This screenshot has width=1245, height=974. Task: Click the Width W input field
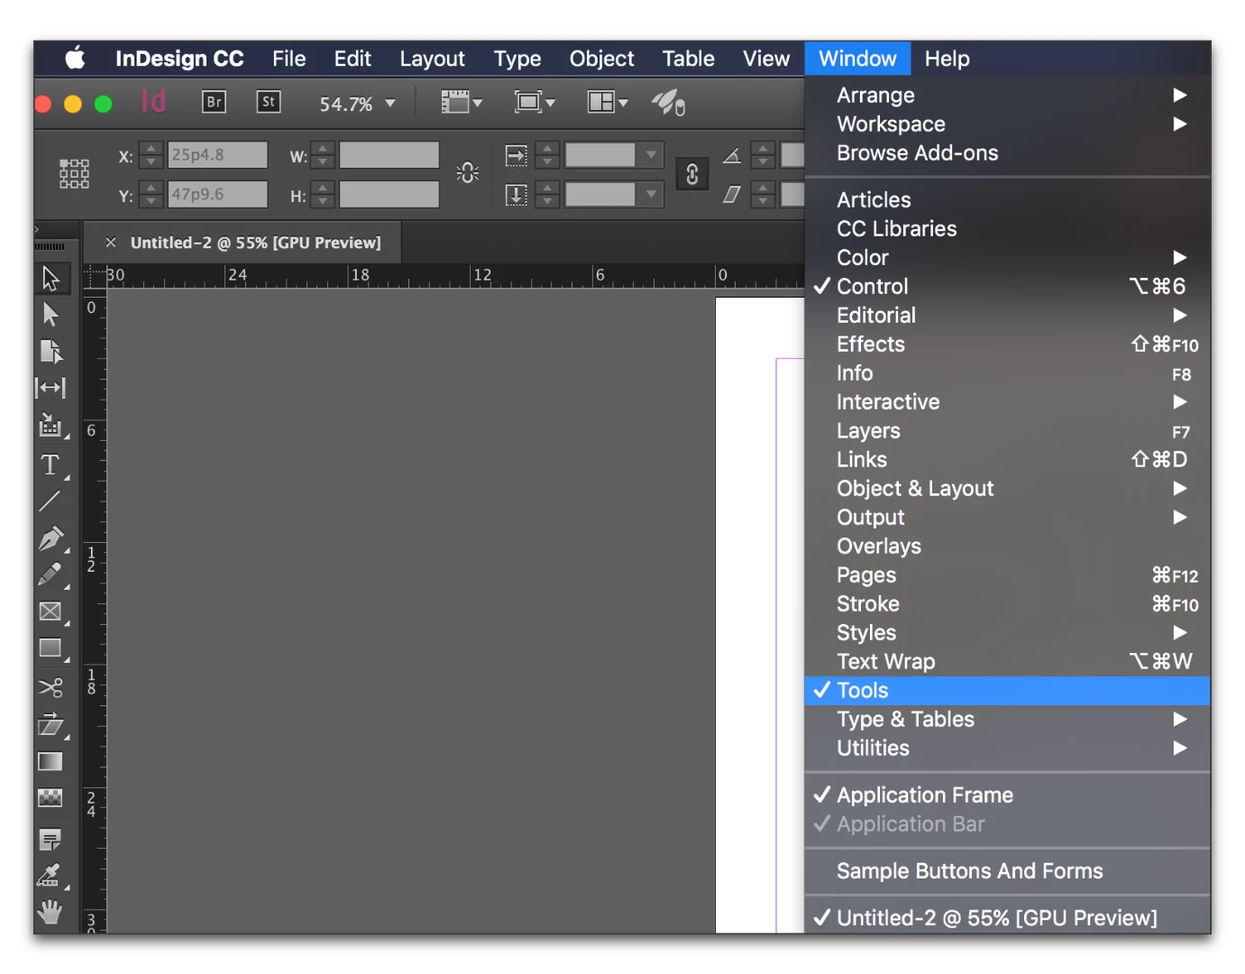point(389,155)
